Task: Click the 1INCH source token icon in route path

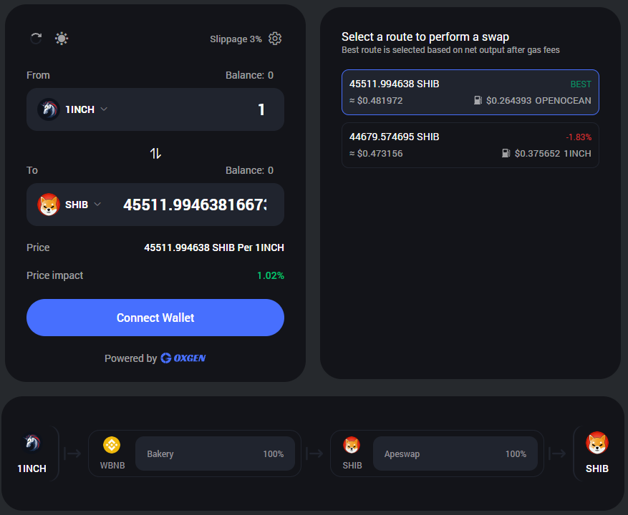Action: click(x=32, y=443)
